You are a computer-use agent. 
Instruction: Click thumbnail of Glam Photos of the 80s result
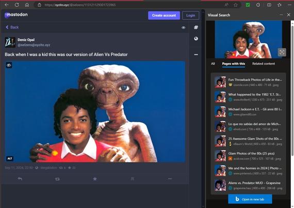coord(220,156)
